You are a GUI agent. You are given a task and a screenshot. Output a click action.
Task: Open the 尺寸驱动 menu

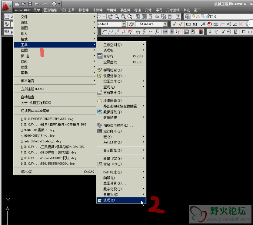click(173, 10)
